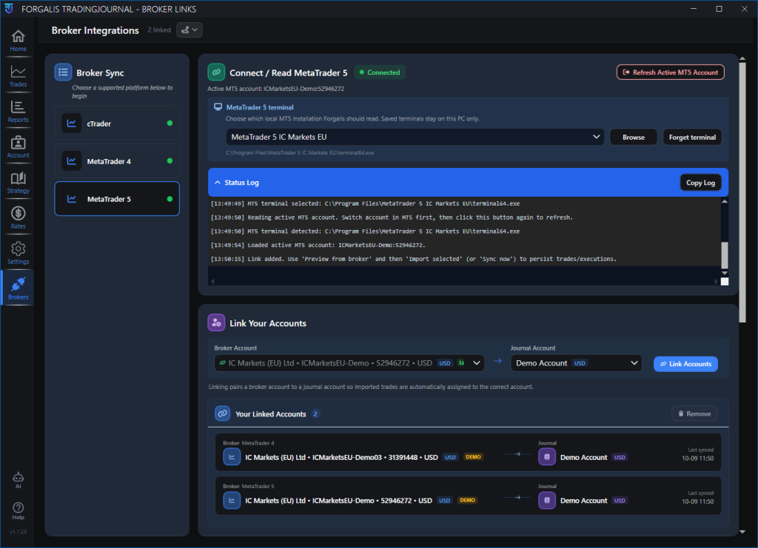
Task: Copy the status log
Action: pos(700,183)
